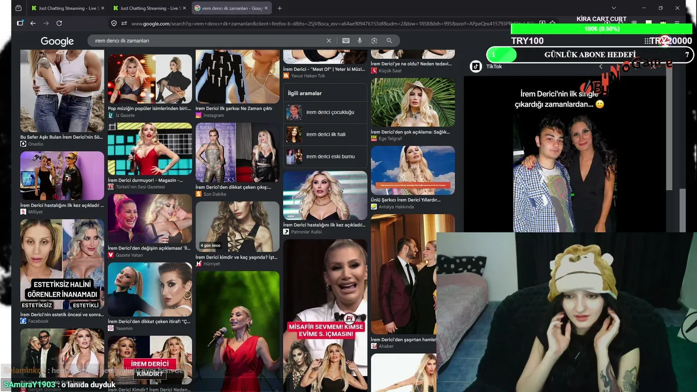
Task: Click the TikTok logo in preview panel
Action: [x=476, y=66]
